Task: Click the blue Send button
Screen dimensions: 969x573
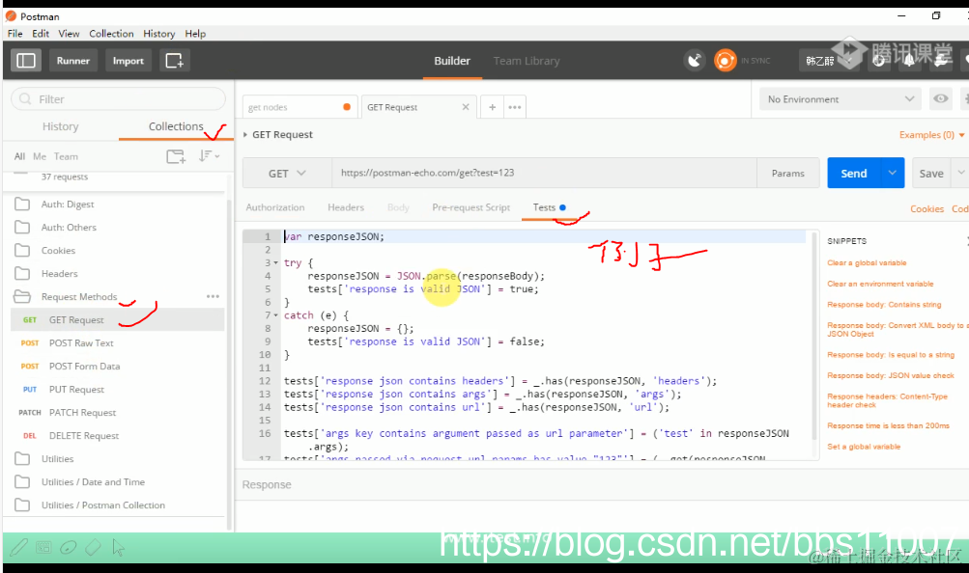Action: [x=853, y=174]
